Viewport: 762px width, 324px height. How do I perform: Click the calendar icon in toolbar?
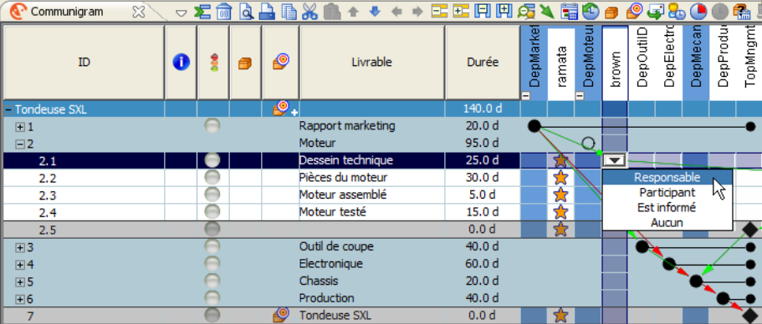point(569,11)
